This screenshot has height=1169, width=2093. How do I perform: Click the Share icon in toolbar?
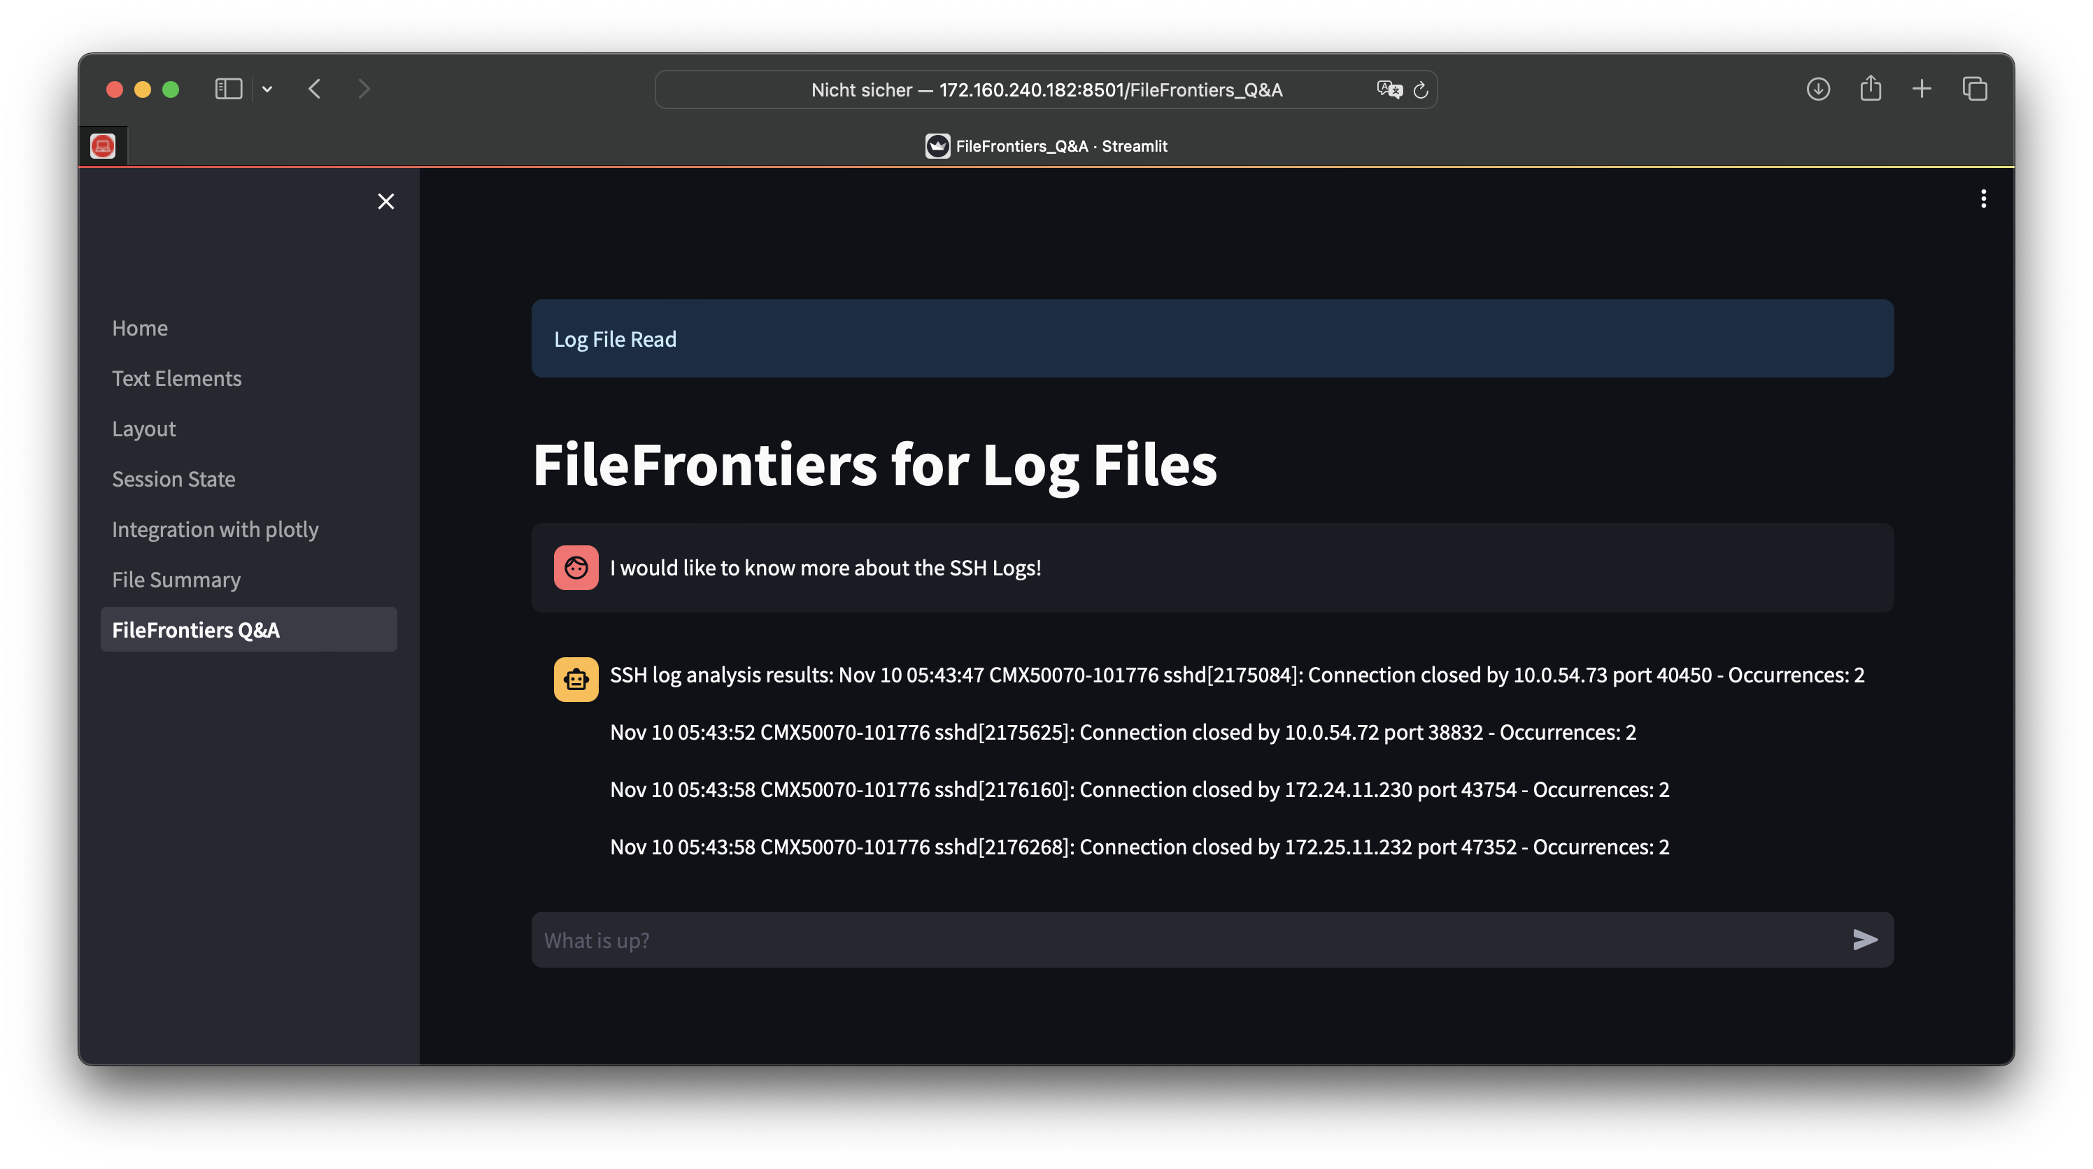click(1871, 89)
